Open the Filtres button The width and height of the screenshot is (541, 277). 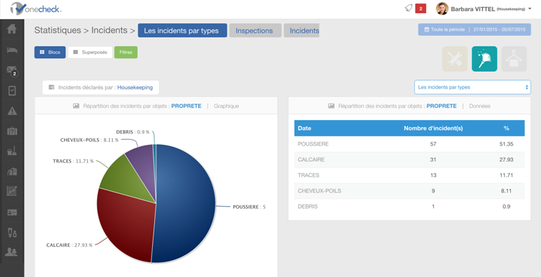(126, 52)
